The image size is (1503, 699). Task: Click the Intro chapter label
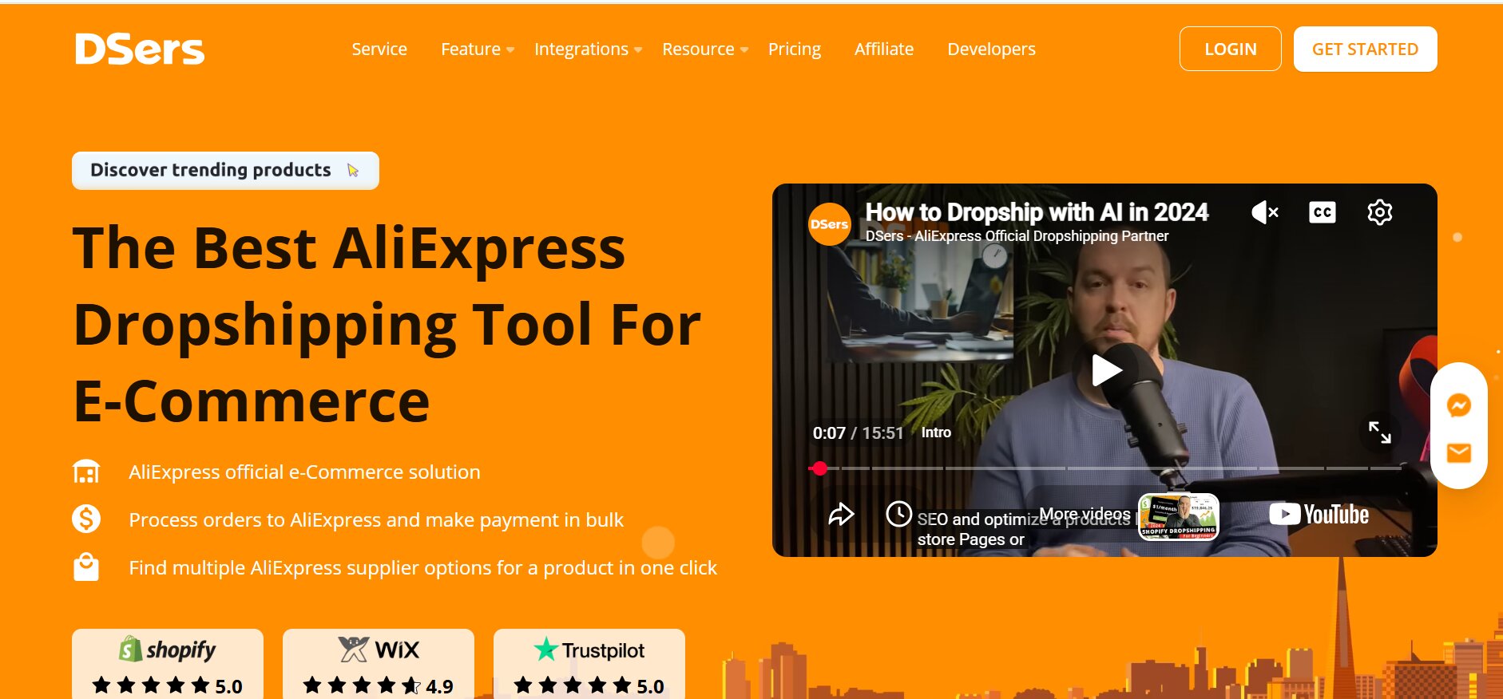coord(936,432)
